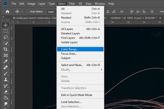
Task: Select the Crop tool
Action: tap(5, 49)
